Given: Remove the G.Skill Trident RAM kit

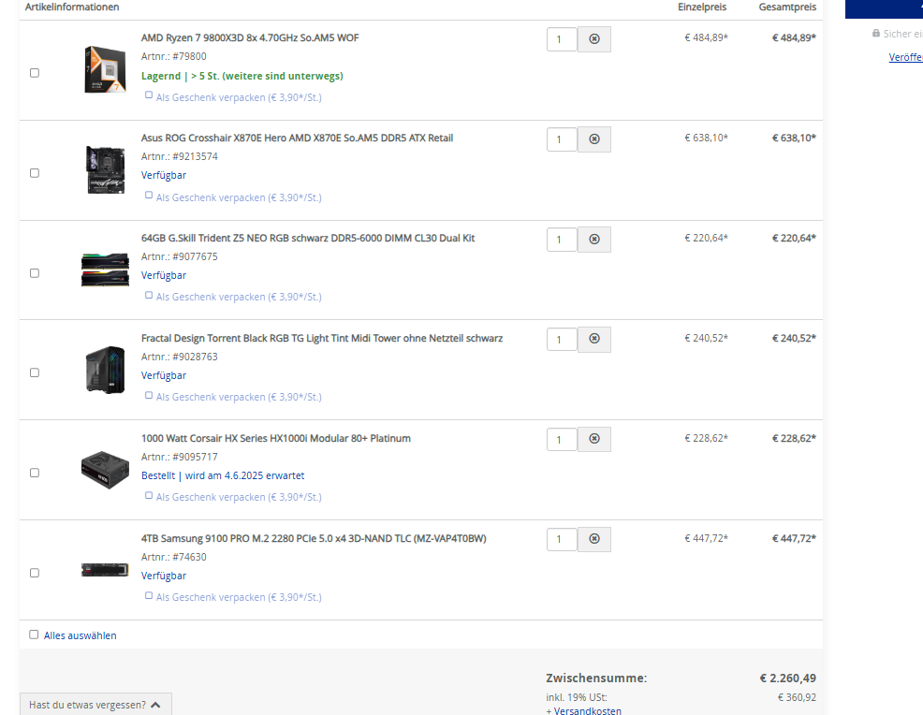Looking at the screenshot, I should (x=593, y=239).
